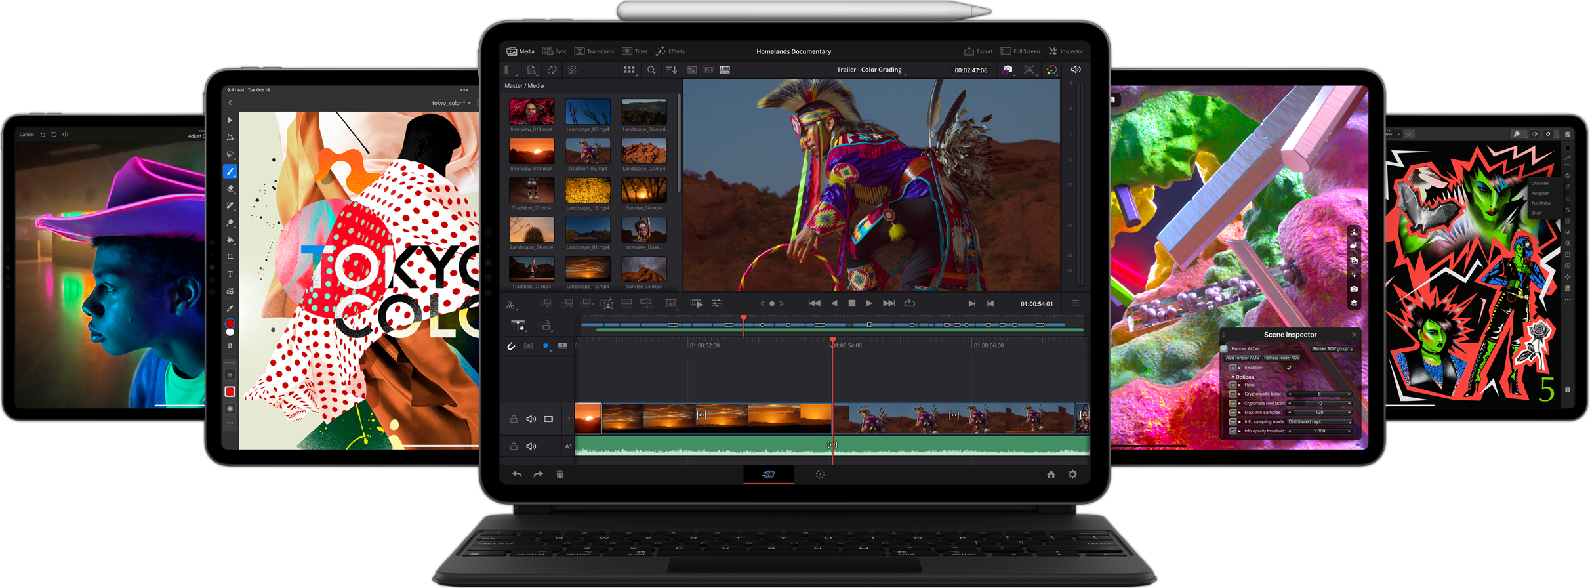
Task: Uncheck the Enabled checkbox in Scene Inspector
Action: click(x=1289, y=367)
